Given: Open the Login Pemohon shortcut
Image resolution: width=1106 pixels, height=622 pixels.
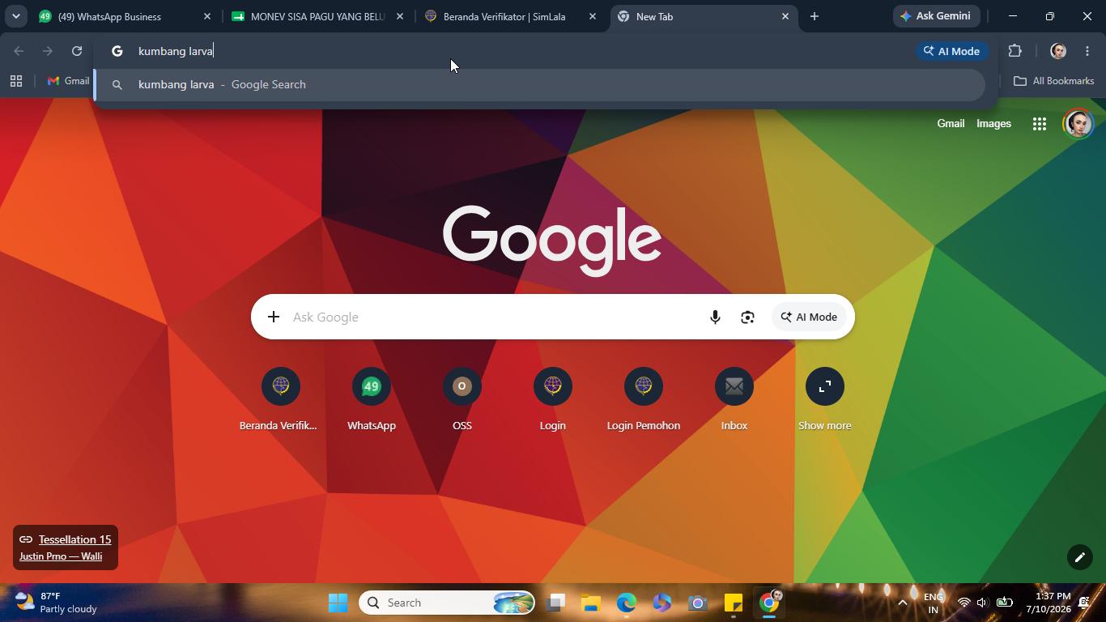Looking at the screenshot, I should 644,400.
